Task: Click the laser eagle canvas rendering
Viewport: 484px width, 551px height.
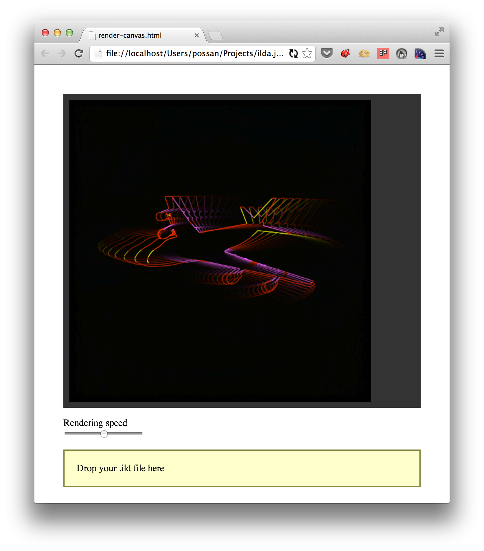Action: point(220,250)
